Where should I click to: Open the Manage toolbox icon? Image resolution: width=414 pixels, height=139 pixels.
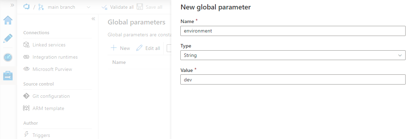(x=8, y=75)
